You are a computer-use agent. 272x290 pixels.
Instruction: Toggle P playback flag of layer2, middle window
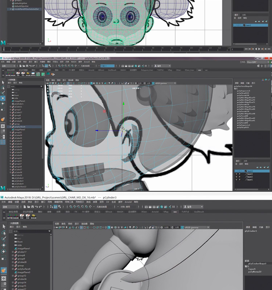tap(240, 177)
